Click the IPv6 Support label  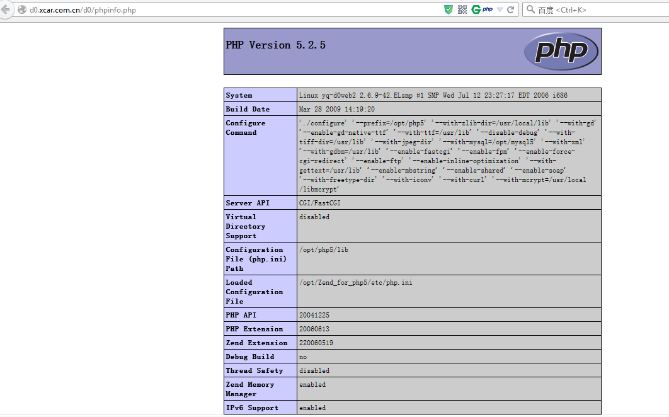pos(252,408)
